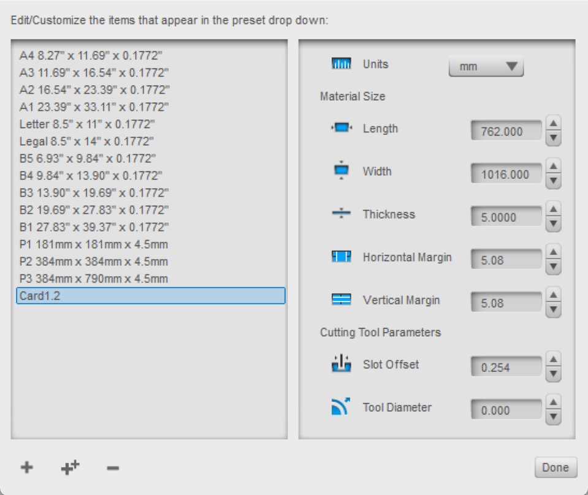Decrease Width using down arrow
Viewport: 588px width, 495px height.
click(x=553, y=181)
